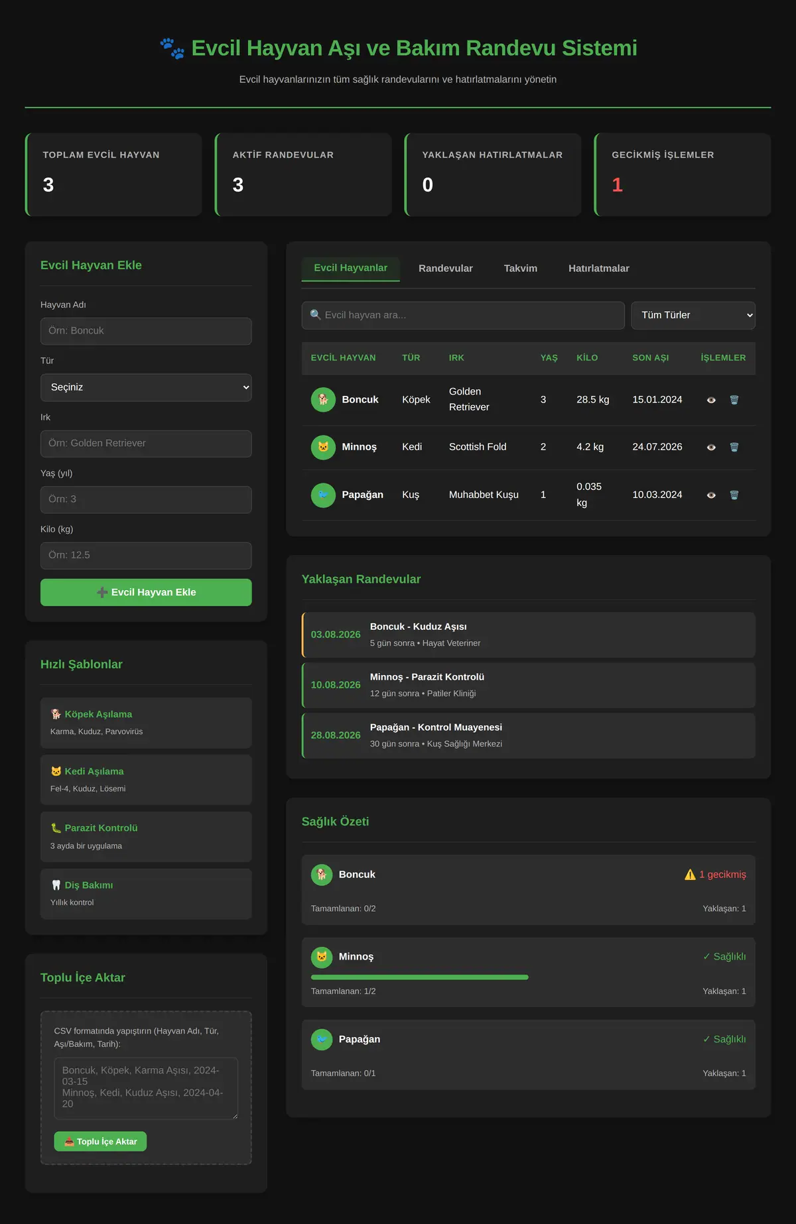Screen dimensions: 796x1224
Task: Focus the Yaş (yıl) input field
Action: point(146,499)
